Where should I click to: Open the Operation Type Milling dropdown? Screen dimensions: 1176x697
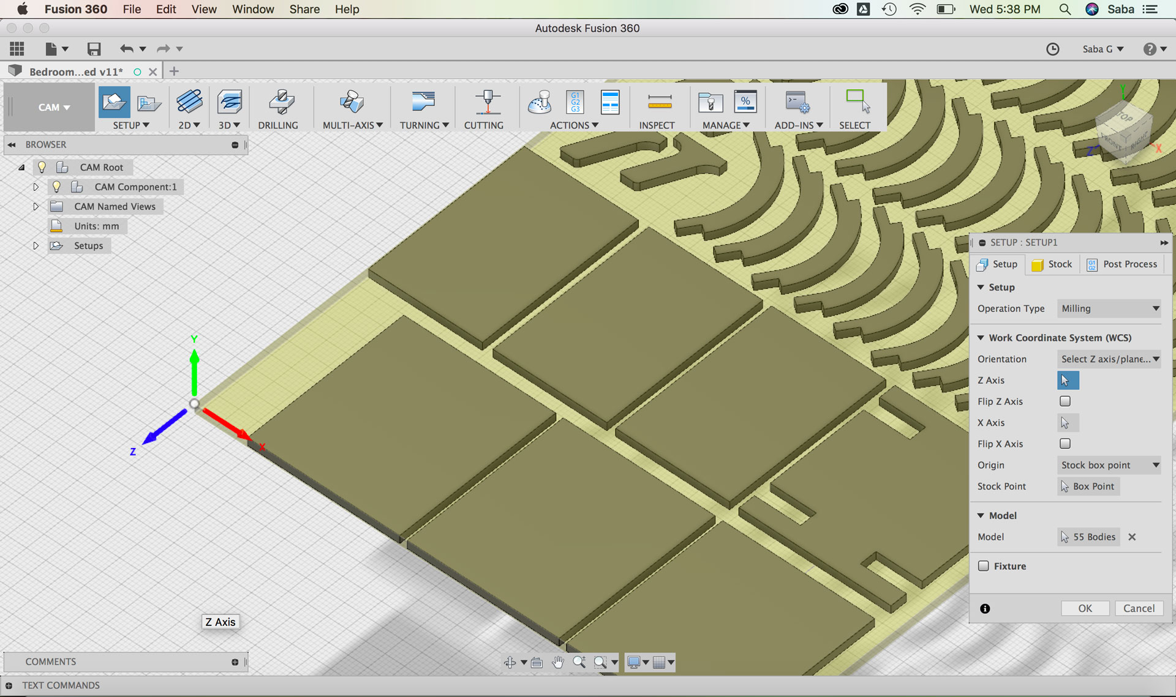1109,308
